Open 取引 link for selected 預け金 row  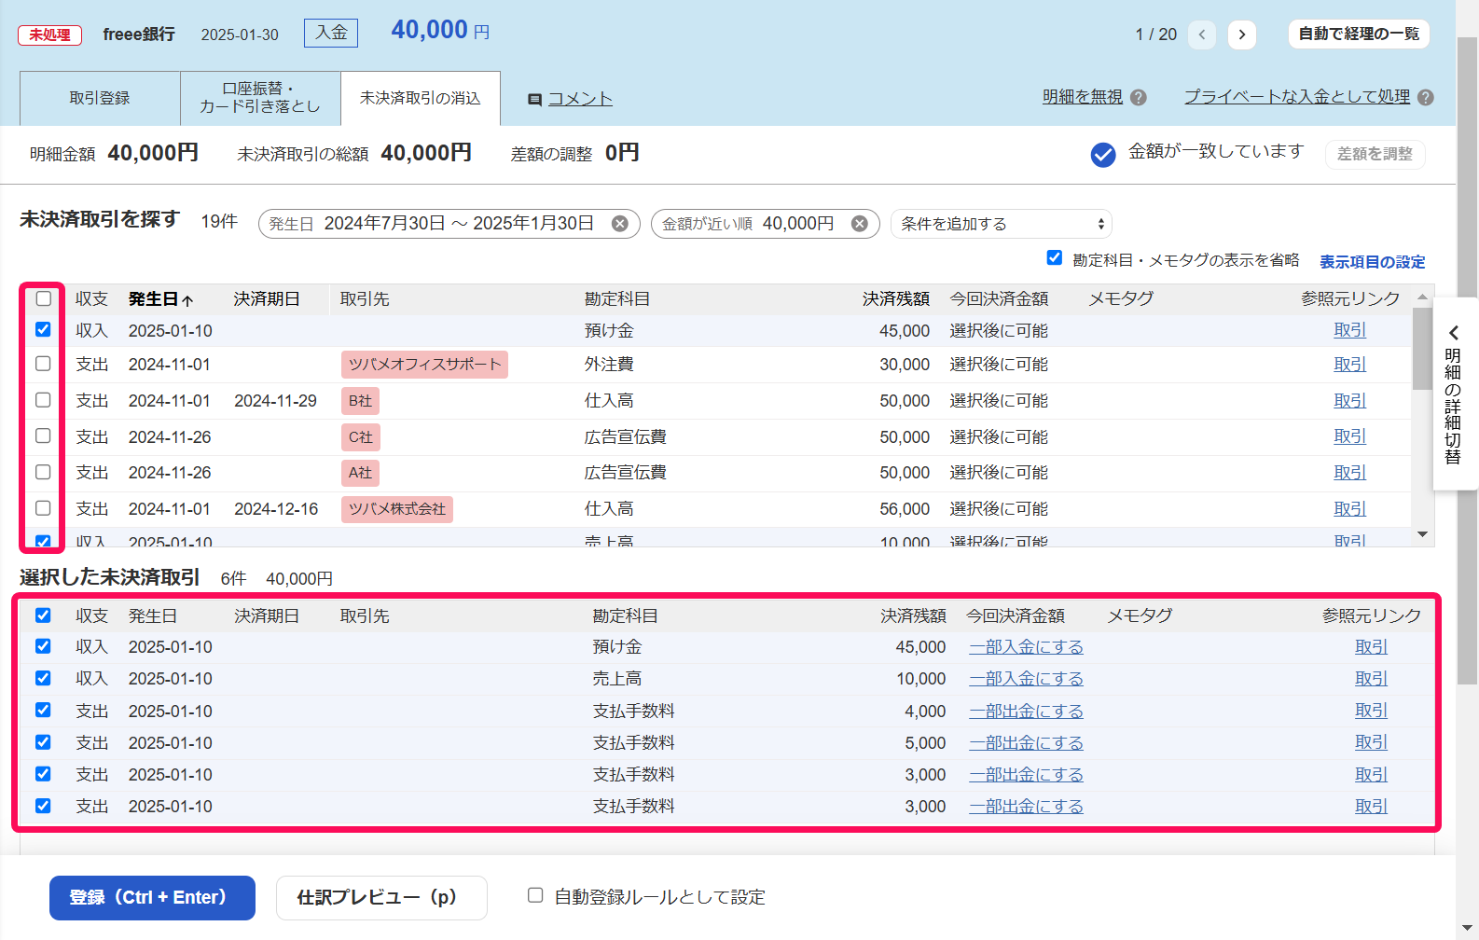pyautogui.click(x=1372, y=647)
